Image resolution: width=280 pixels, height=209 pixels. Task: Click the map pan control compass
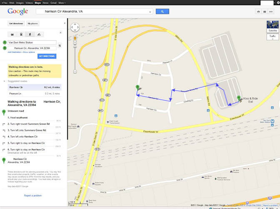[75, 27]
